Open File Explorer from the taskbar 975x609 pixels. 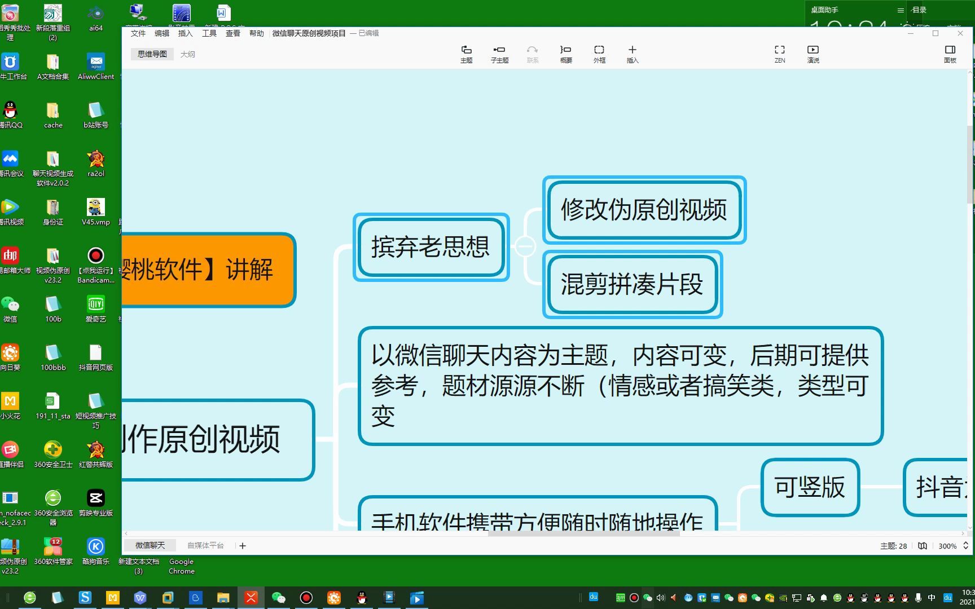coord(223,598)
